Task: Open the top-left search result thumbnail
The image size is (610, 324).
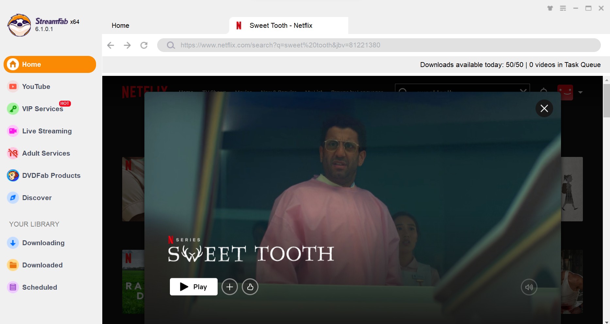Action: (133, 189)
